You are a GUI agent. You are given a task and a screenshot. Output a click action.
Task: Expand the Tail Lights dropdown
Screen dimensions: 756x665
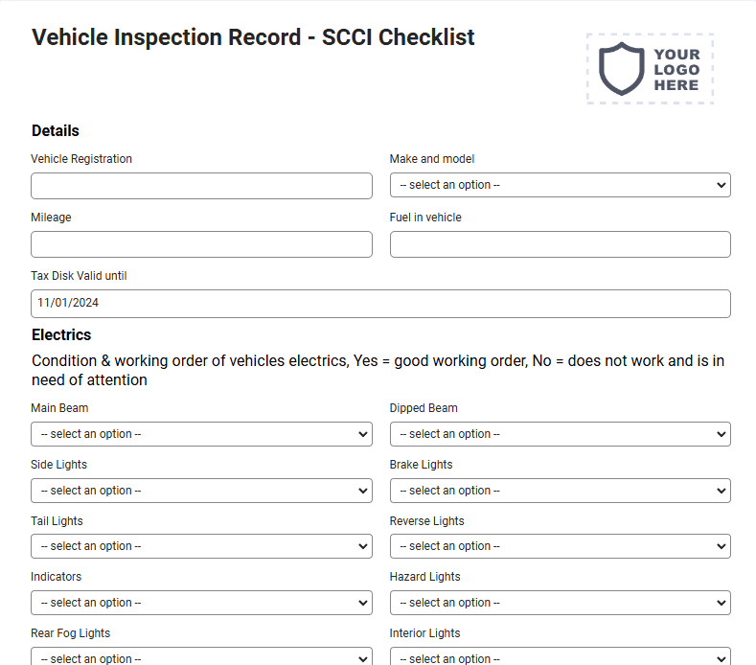[x=201, y=546]
